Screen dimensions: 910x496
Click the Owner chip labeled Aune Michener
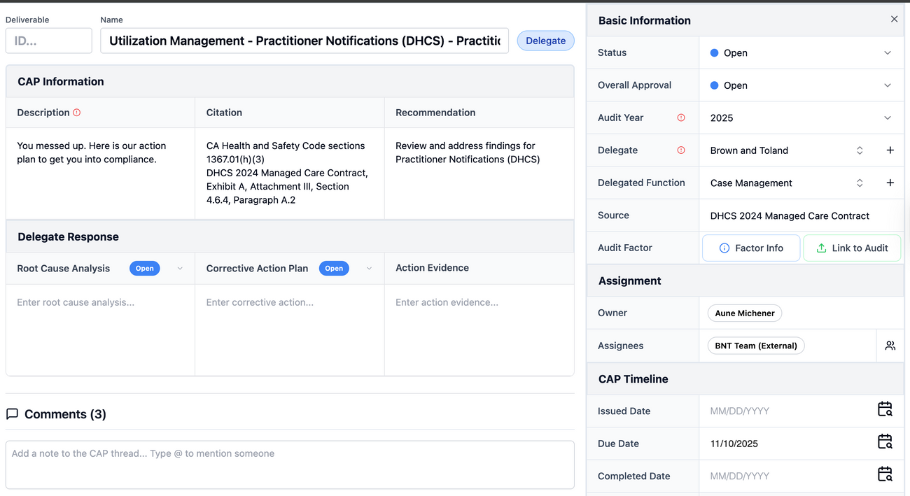pyautogui.click(x=744, y=313)
